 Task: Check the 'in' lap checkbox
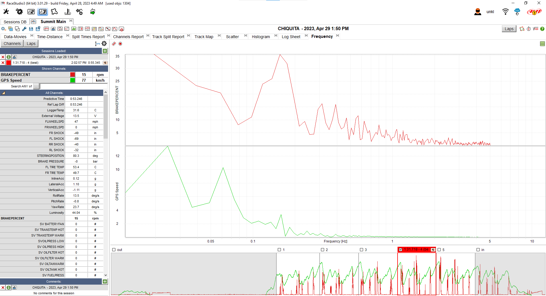478,250
